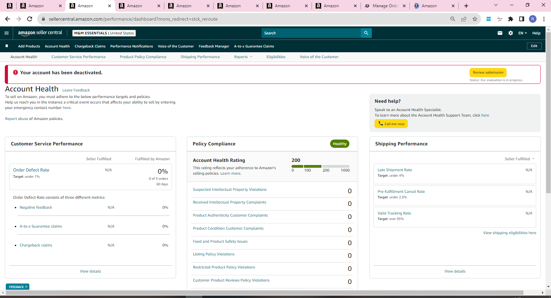Open the settings gear icon
This screenshot has height=298, width=551.
pyautogui.click(x=510, y=33)
